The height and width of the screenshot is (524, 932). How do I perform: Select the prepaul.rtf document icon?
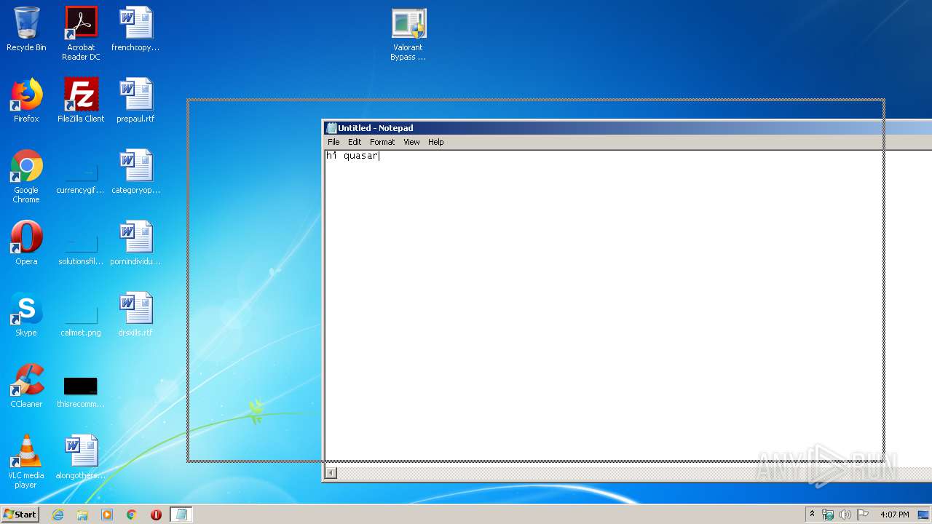tap(135, 100)
